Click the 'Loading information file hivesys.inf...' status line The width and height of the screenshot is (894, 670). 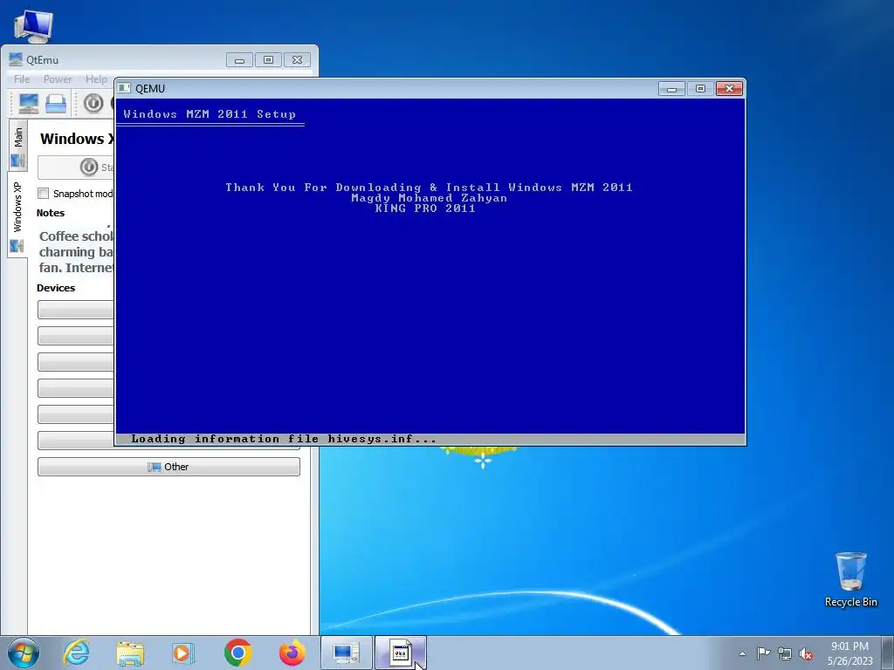click(284, 439)
